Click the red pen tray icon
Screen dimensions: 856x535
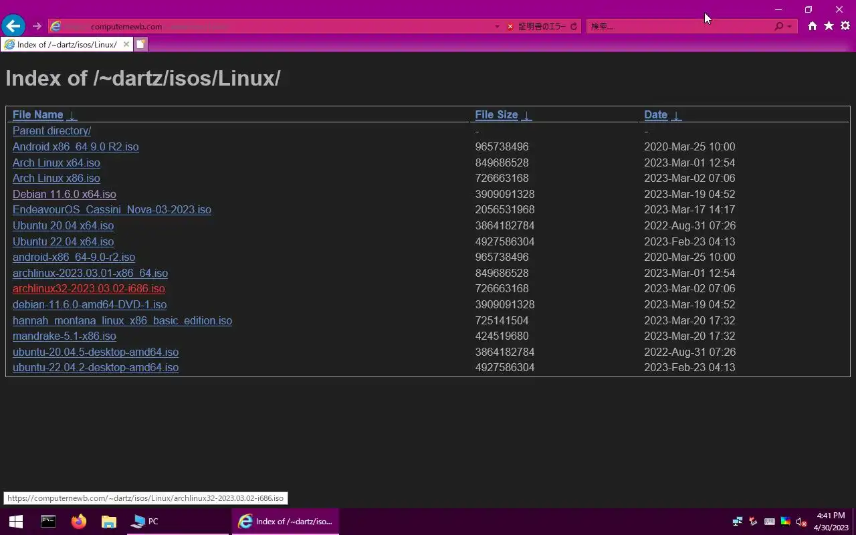pyautogui.click(x=753, y=522)
